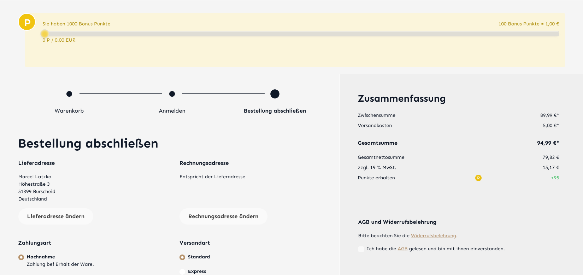Image resolution: width=583 pixels, height=275 pixels.
Task: Choose Express shipping option
Action: coord(182,271)
